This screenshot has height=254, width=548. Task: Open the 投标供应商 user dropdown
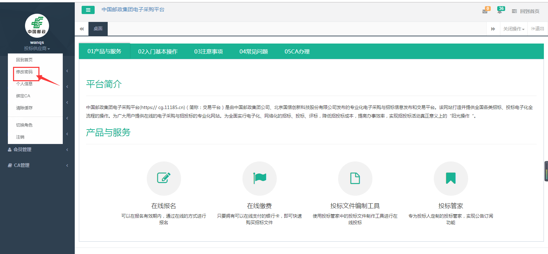[x=37, y=48]
